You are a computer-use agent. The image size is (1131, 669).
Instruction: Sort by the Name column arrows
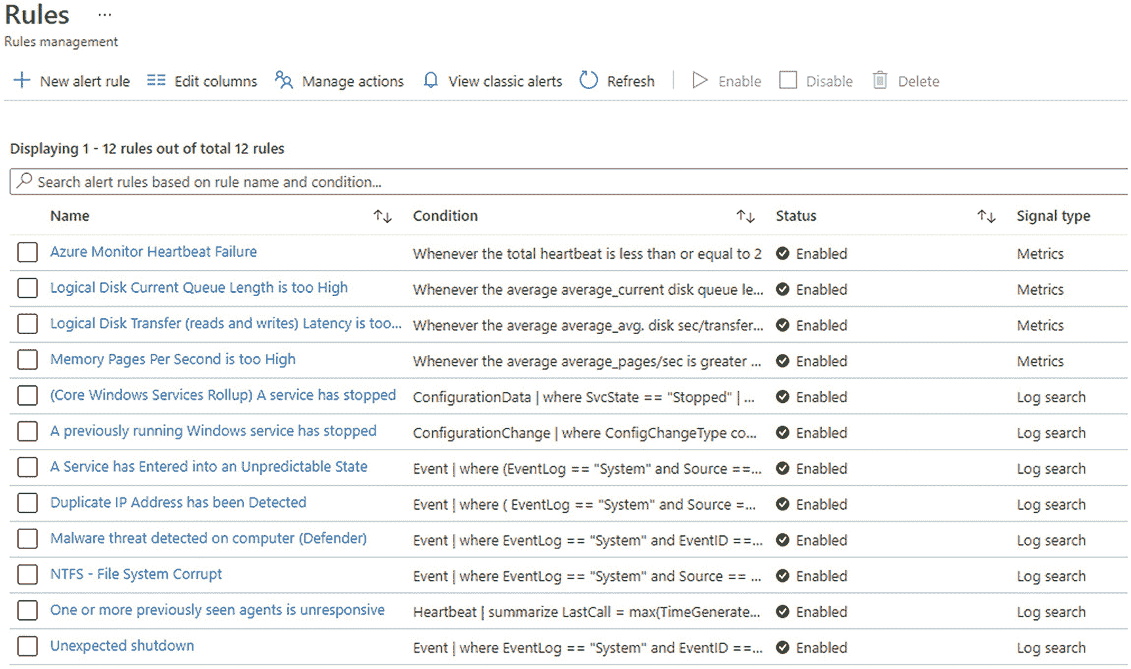pos(382,216)
